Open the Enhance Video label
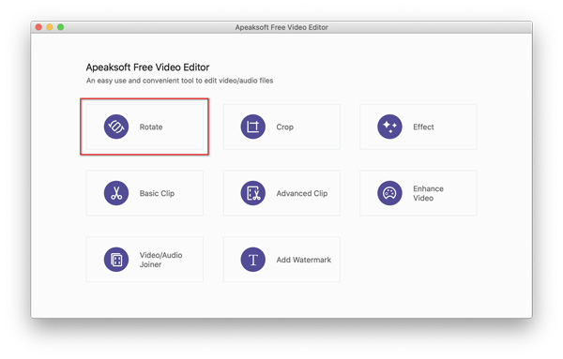 428,193
